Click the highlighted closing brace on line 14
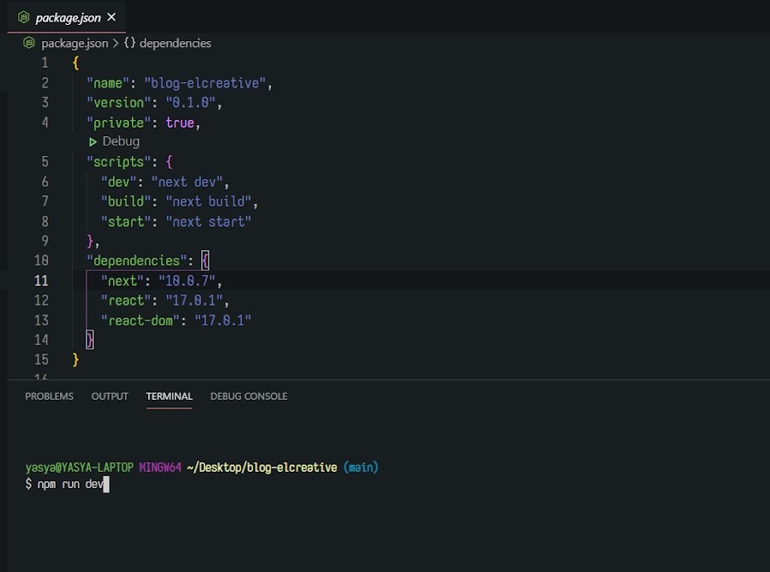770x572 pixels. click(x=90, y=340)
